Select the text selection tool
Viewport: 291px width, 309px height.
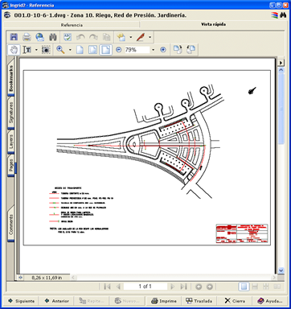point(27,50)
